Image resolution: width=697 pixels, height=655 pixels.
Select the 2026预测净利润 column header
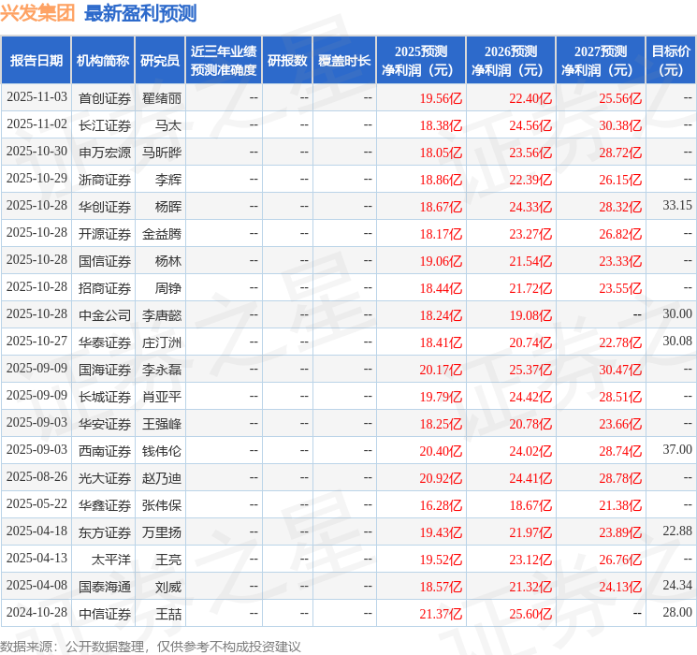[511, 61]
